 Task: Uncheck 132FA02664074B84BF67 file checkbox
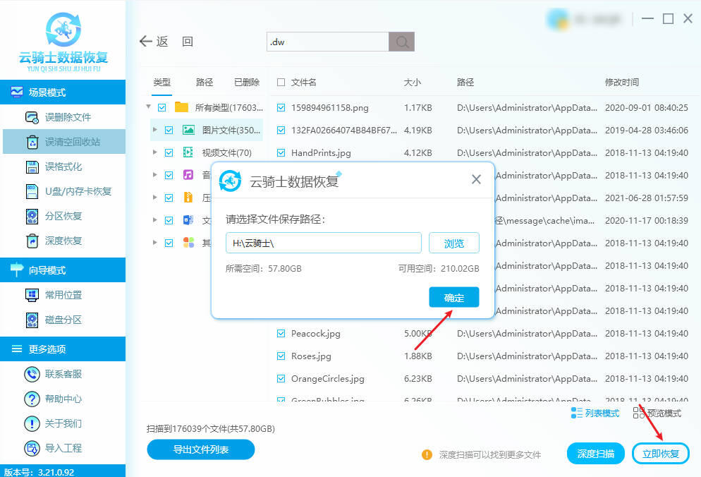pyautogui.click(x=281, y=131)
